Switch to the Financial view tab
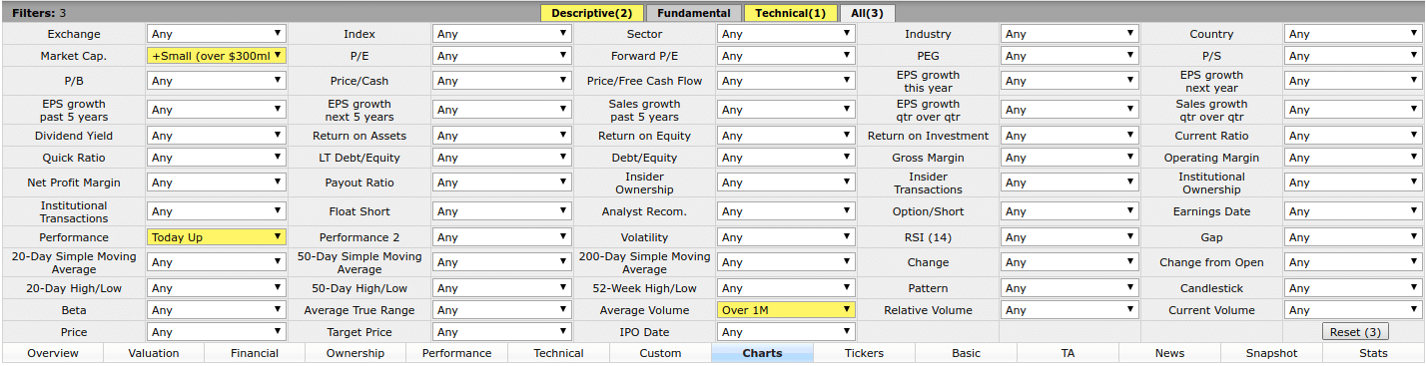The height and width of the screenshot is (366, 1426). [255, 353]
